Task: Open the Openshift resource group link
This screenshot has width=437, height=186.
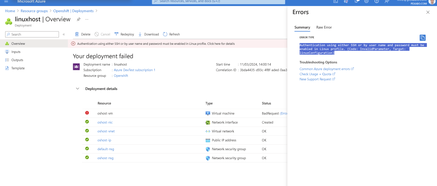Action: (121, 76)
